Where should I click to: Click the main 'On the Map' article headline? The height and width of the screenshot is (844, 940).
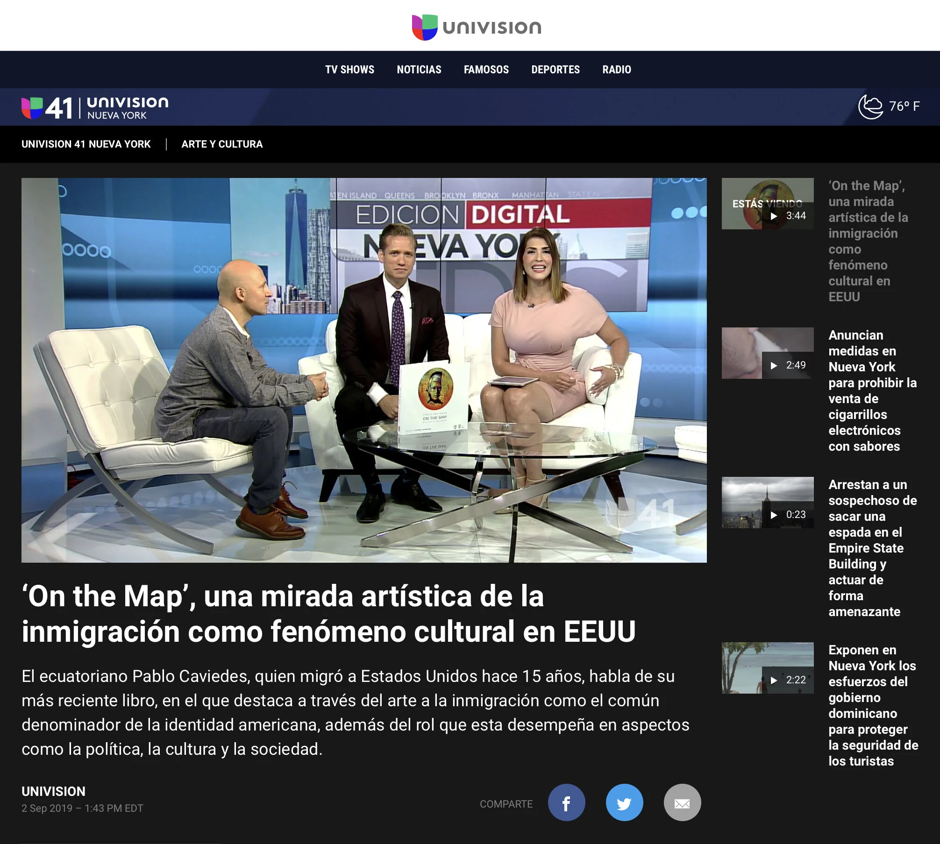point(329,614)
